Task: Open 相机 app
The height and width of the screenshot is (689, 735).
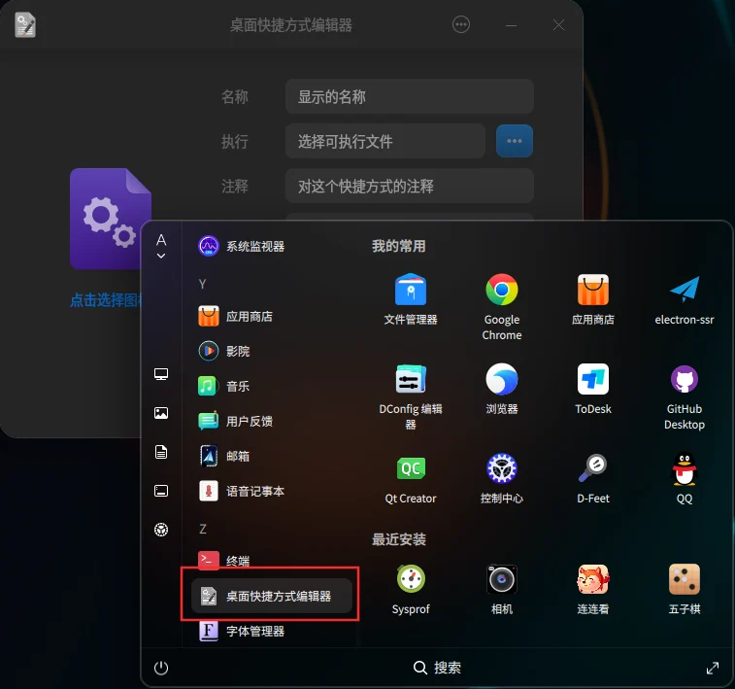Action: pyautogui.click(x=502, y=589)
